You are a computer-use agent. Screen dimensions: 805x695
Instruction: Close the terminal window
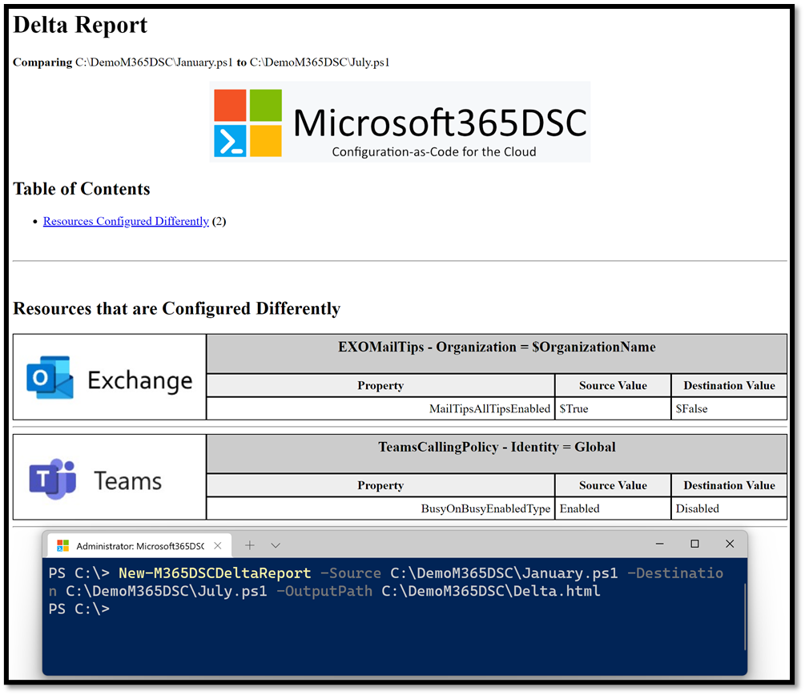(730, 544)
